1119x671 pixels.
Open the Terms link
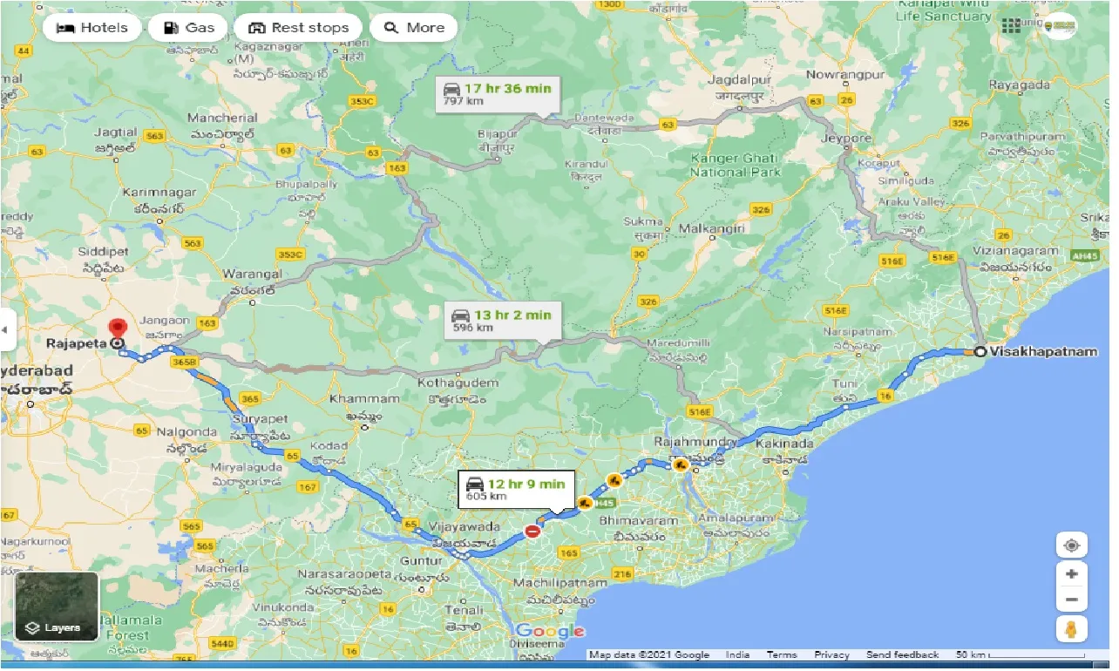coord(781,654)
